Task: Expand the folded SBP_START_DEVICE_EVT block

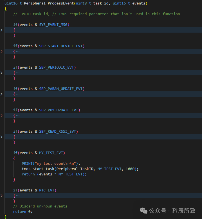Action: 1,51
